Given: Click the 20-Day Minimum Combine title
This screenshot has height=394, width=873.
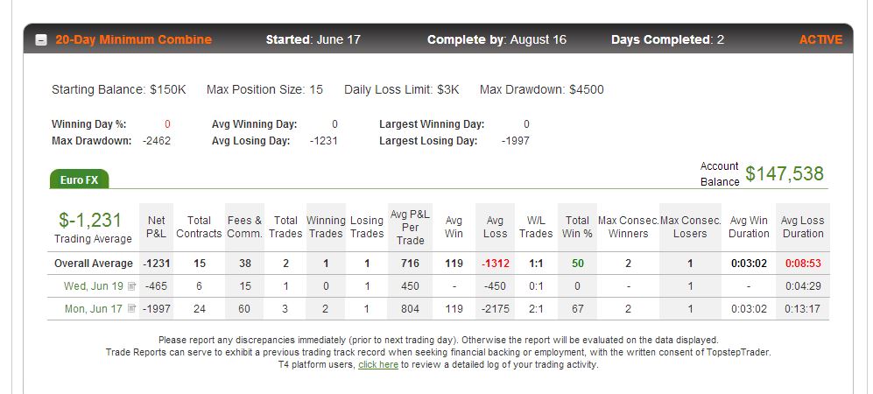Looking at the screenshot, I should click(x=134, y=40).
